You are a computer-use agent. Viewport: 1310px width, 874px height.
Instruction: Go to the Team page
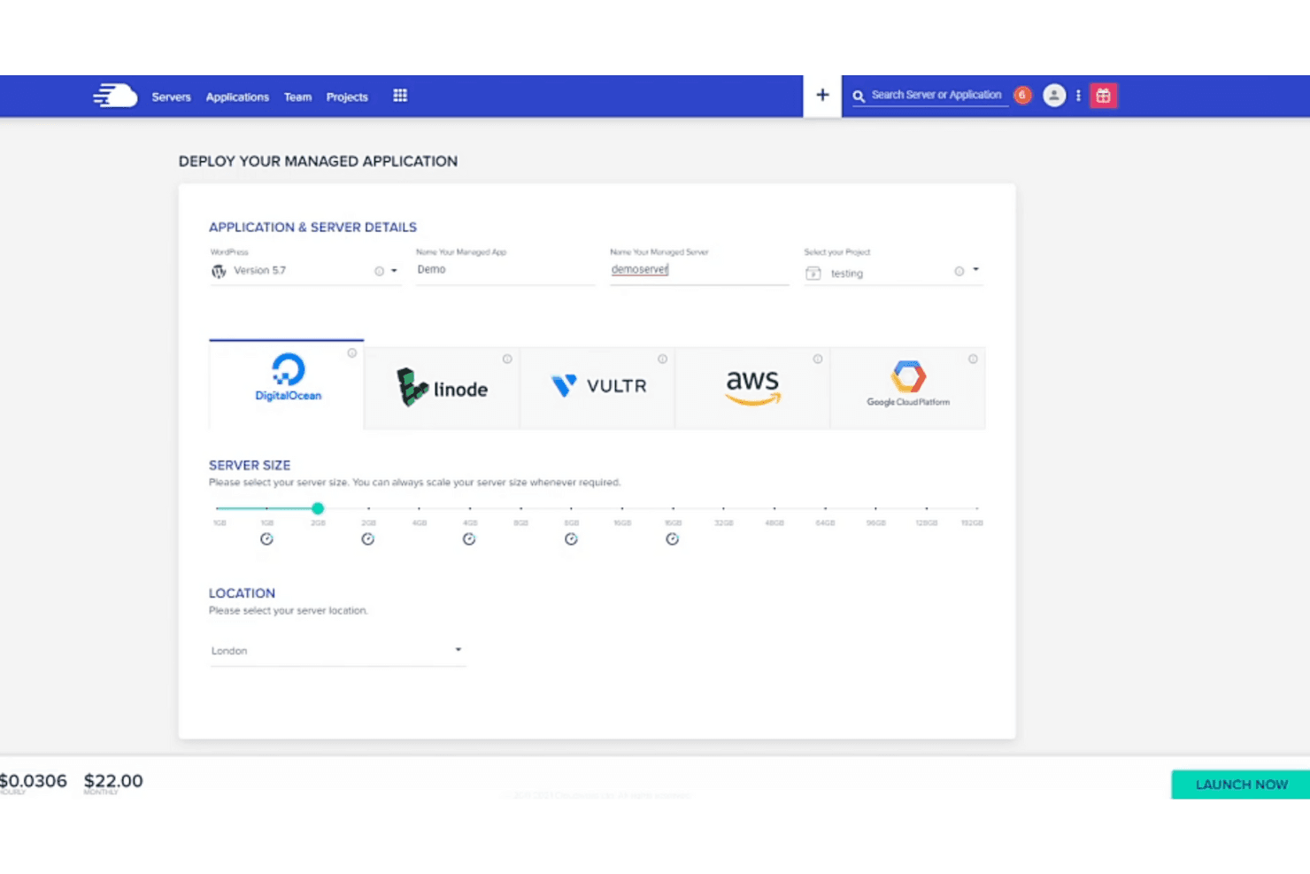(297, 97)
